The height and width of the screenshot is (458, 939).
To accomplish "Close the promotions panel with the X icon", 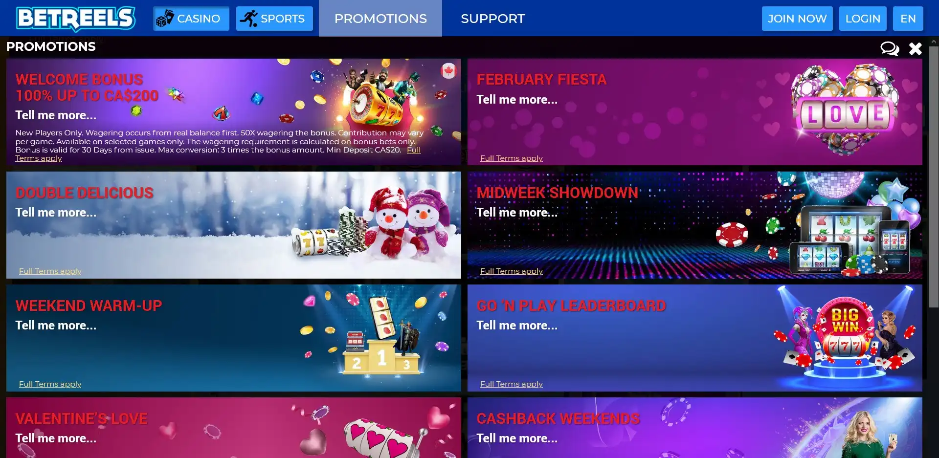I will coord(916,48).
